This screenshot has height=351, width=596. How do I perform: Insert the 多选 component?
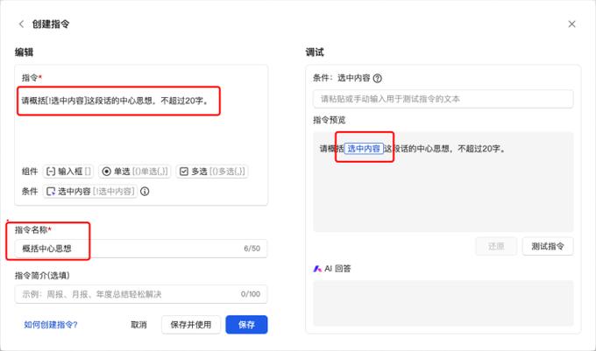pyautogui.click(x=212, y=172)
